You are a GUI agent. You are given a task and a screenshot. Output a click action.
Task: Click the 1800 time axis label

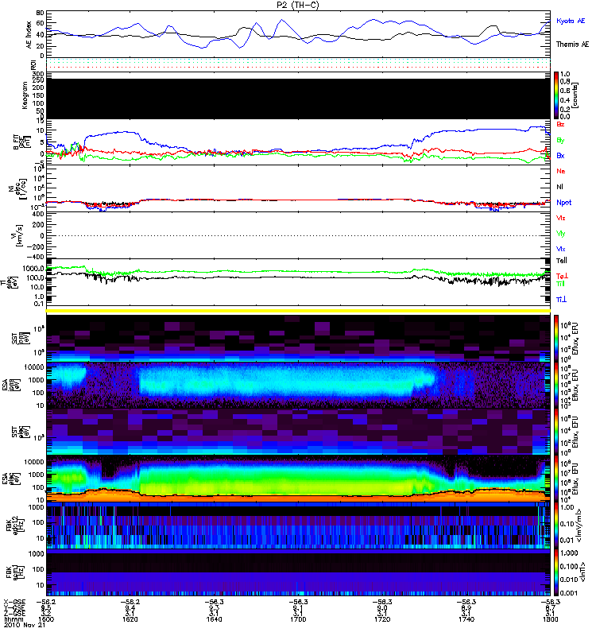click(550, 619)
